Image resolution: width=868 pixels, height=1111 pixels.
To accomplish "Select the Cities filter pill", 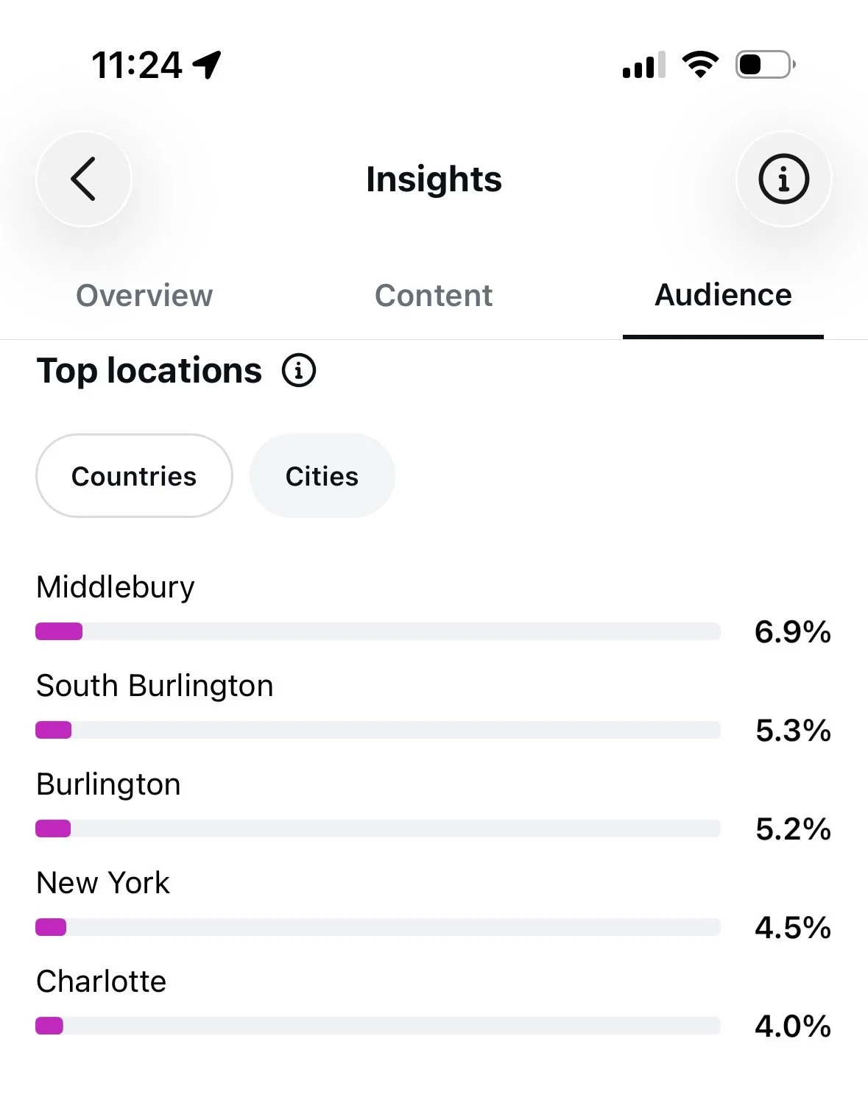I will [322, 475].
